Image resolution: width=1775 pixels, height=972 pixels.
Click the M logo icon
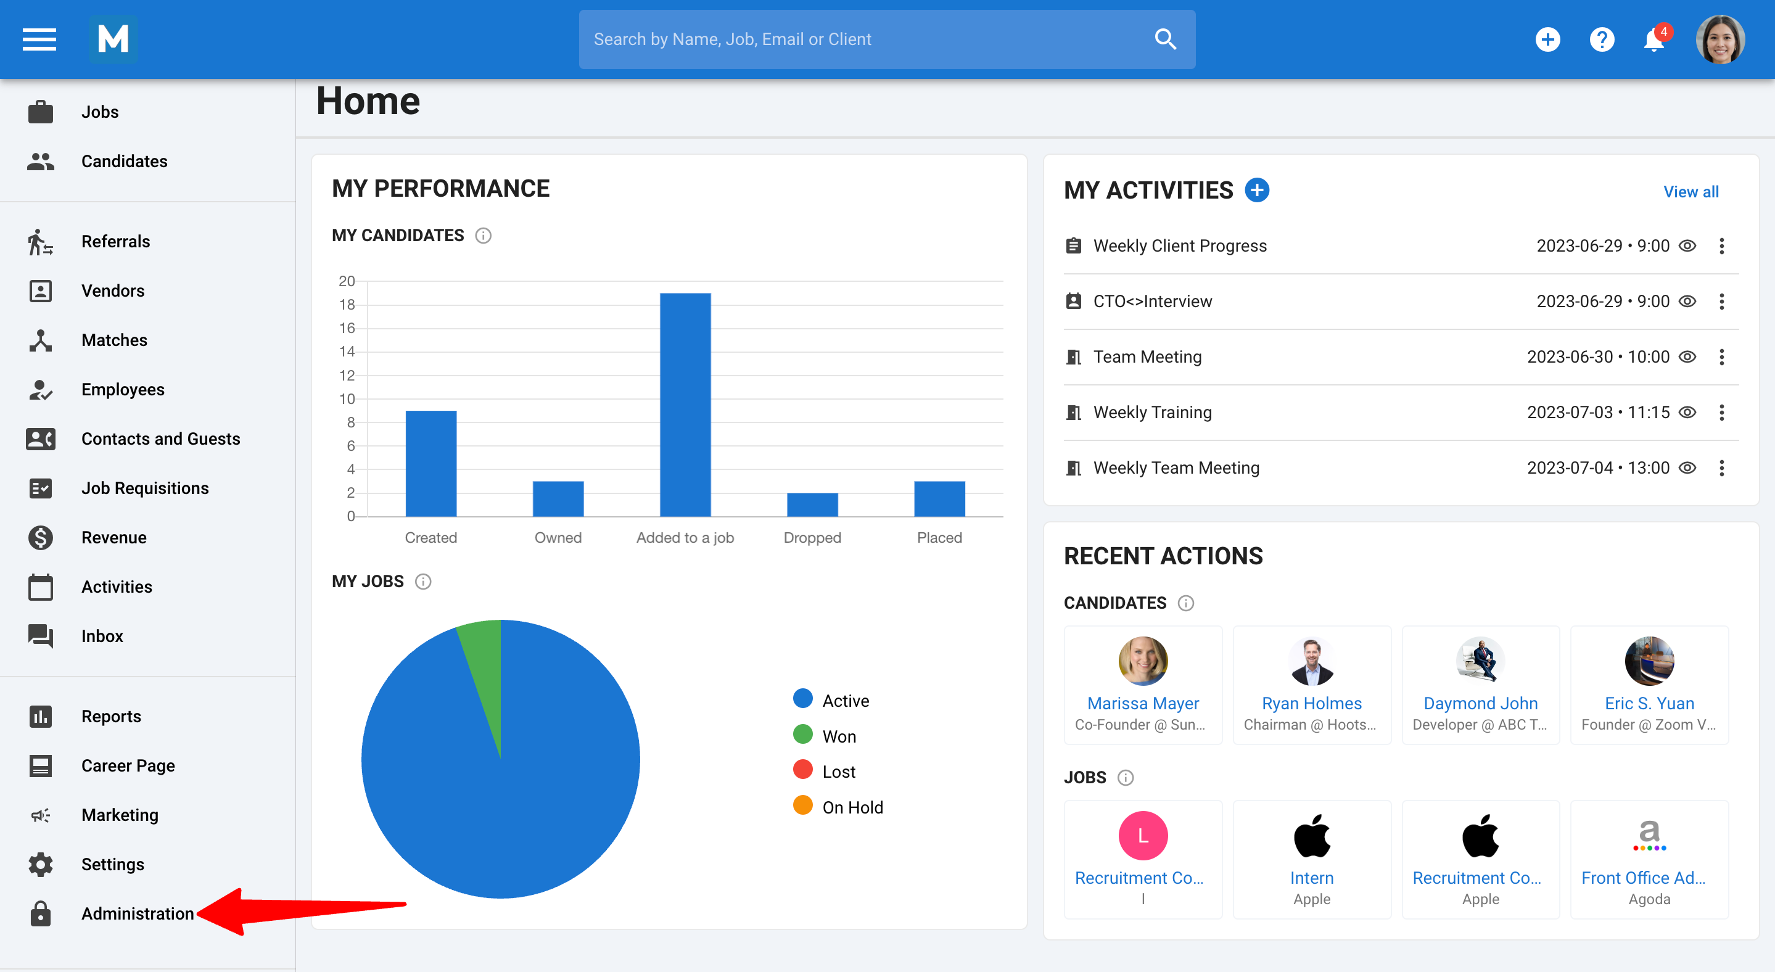click(x=113, y=39)
